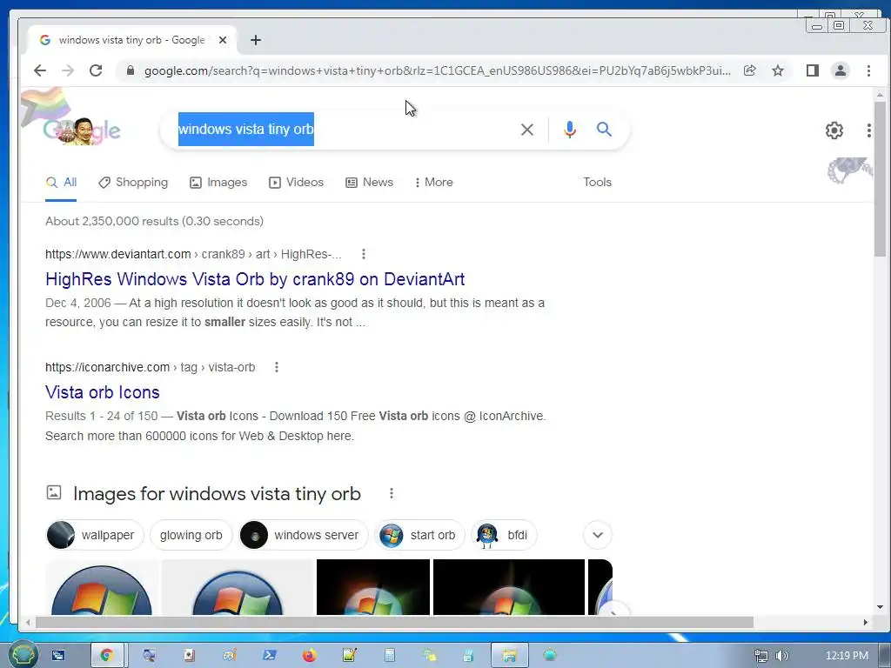Open the second blue orb thumbnail
The height and width of the screenshot is (668, 891).
238,587
